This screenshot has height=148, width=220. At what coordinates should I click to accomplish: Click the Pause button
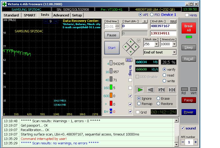pyautogui.click(x=112, y=35)
